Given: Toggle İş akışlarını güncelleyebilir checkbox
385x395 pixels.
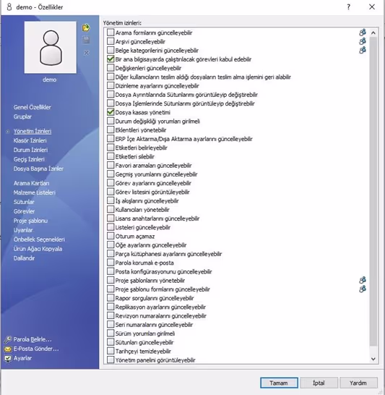Looking at the screenshot, I should [x=111, y=200].
